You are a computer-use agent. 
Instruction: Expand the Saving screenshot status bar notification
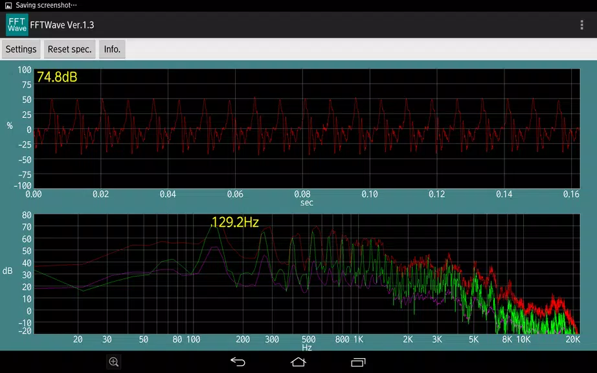(x=45, y=5)
